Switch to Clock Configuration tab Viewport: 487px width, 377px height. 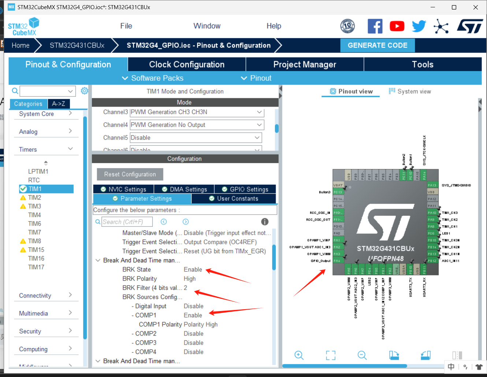tap(187, 64)
